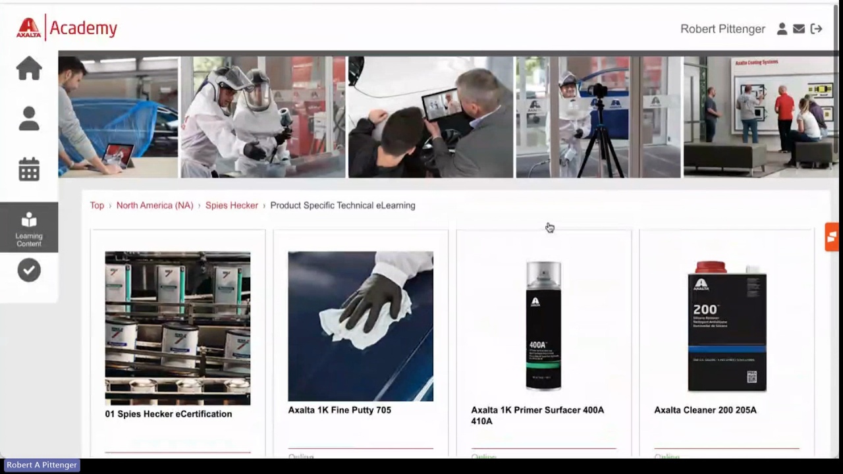Open Spies Hecker breadcrumb link
Screen dimensions: 843x474
232,205
